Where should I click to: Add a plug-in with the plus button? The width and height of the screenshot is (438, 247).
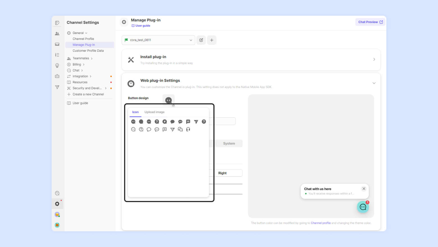[212, 40]
